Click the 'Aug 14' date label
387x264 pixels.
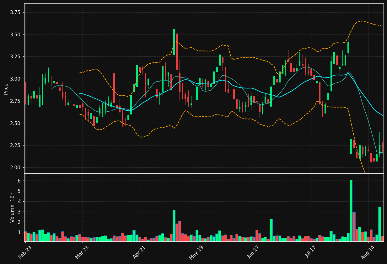[x=368, y=252]
